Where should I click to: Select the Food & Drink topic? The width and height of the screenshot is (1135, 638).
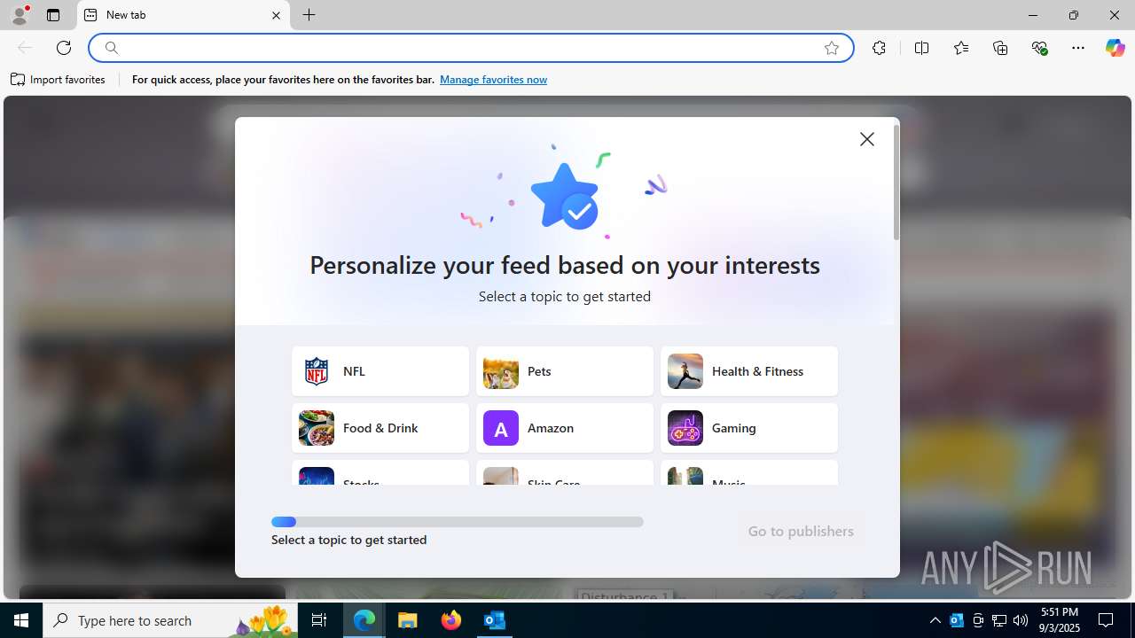tap(380, 428)
